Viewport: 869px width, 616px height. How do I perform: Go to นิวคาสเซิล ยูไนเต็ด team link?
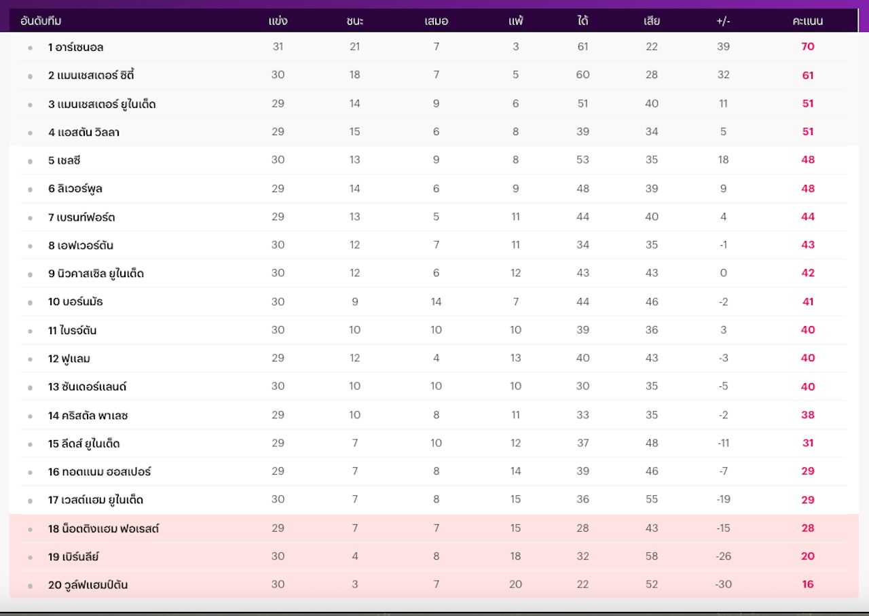(x=96, y=274)
